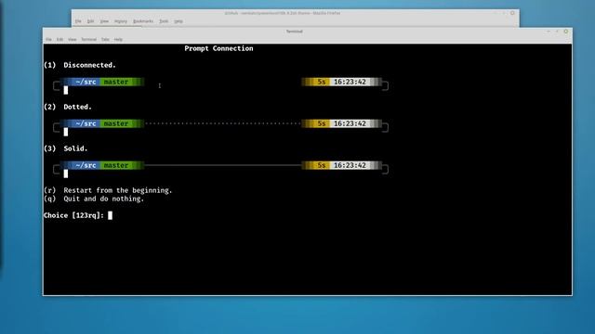The width and height of the screenshot is (595, 334).
Task: Click the '16:23:42' time in Dotted example
Action: pyautogui.click(x=350, y=123)
